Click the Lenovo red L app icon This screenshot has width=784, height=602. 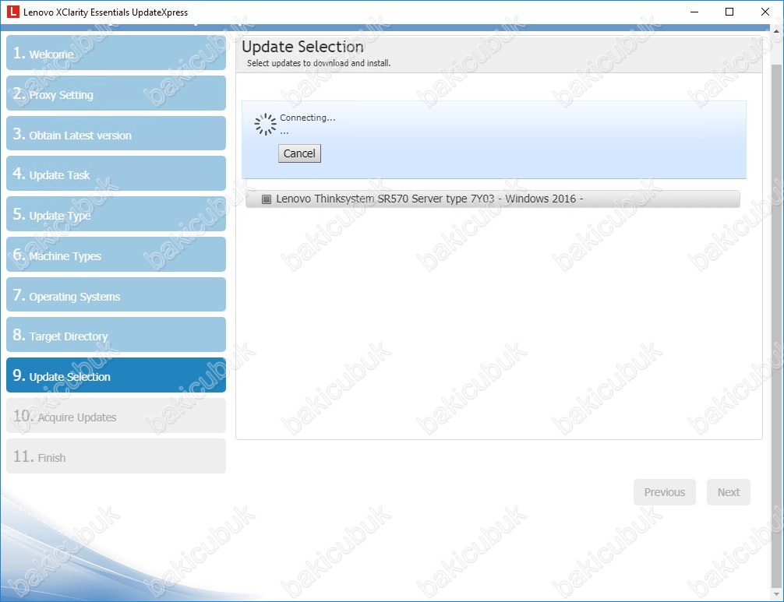coord(13,12)
